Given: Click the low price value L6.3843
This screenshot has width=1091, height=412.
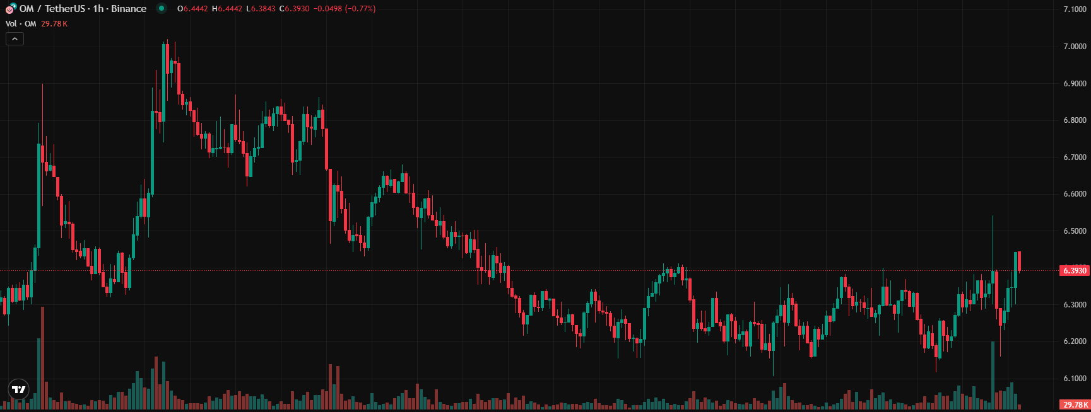Looking at the screenshot, I should [x=261, y=9].
